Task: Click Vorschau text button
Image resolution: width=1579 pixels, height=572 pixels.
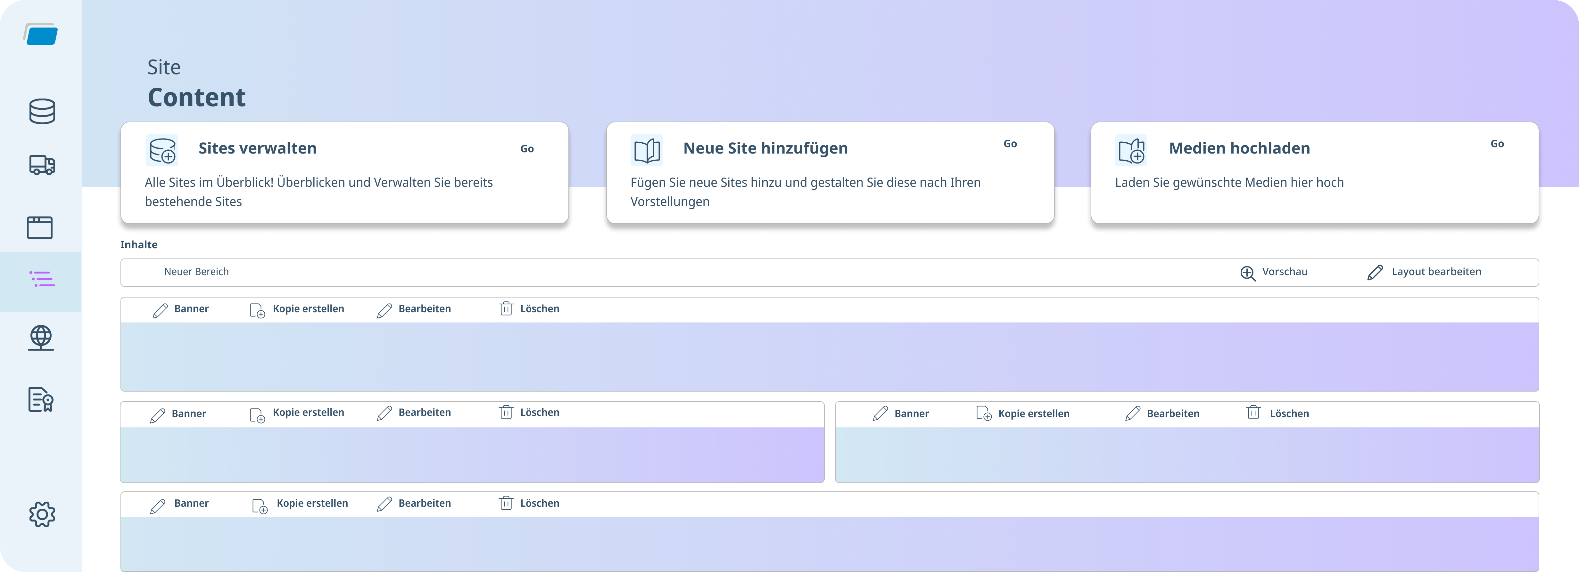Action: coord(1285,272)
